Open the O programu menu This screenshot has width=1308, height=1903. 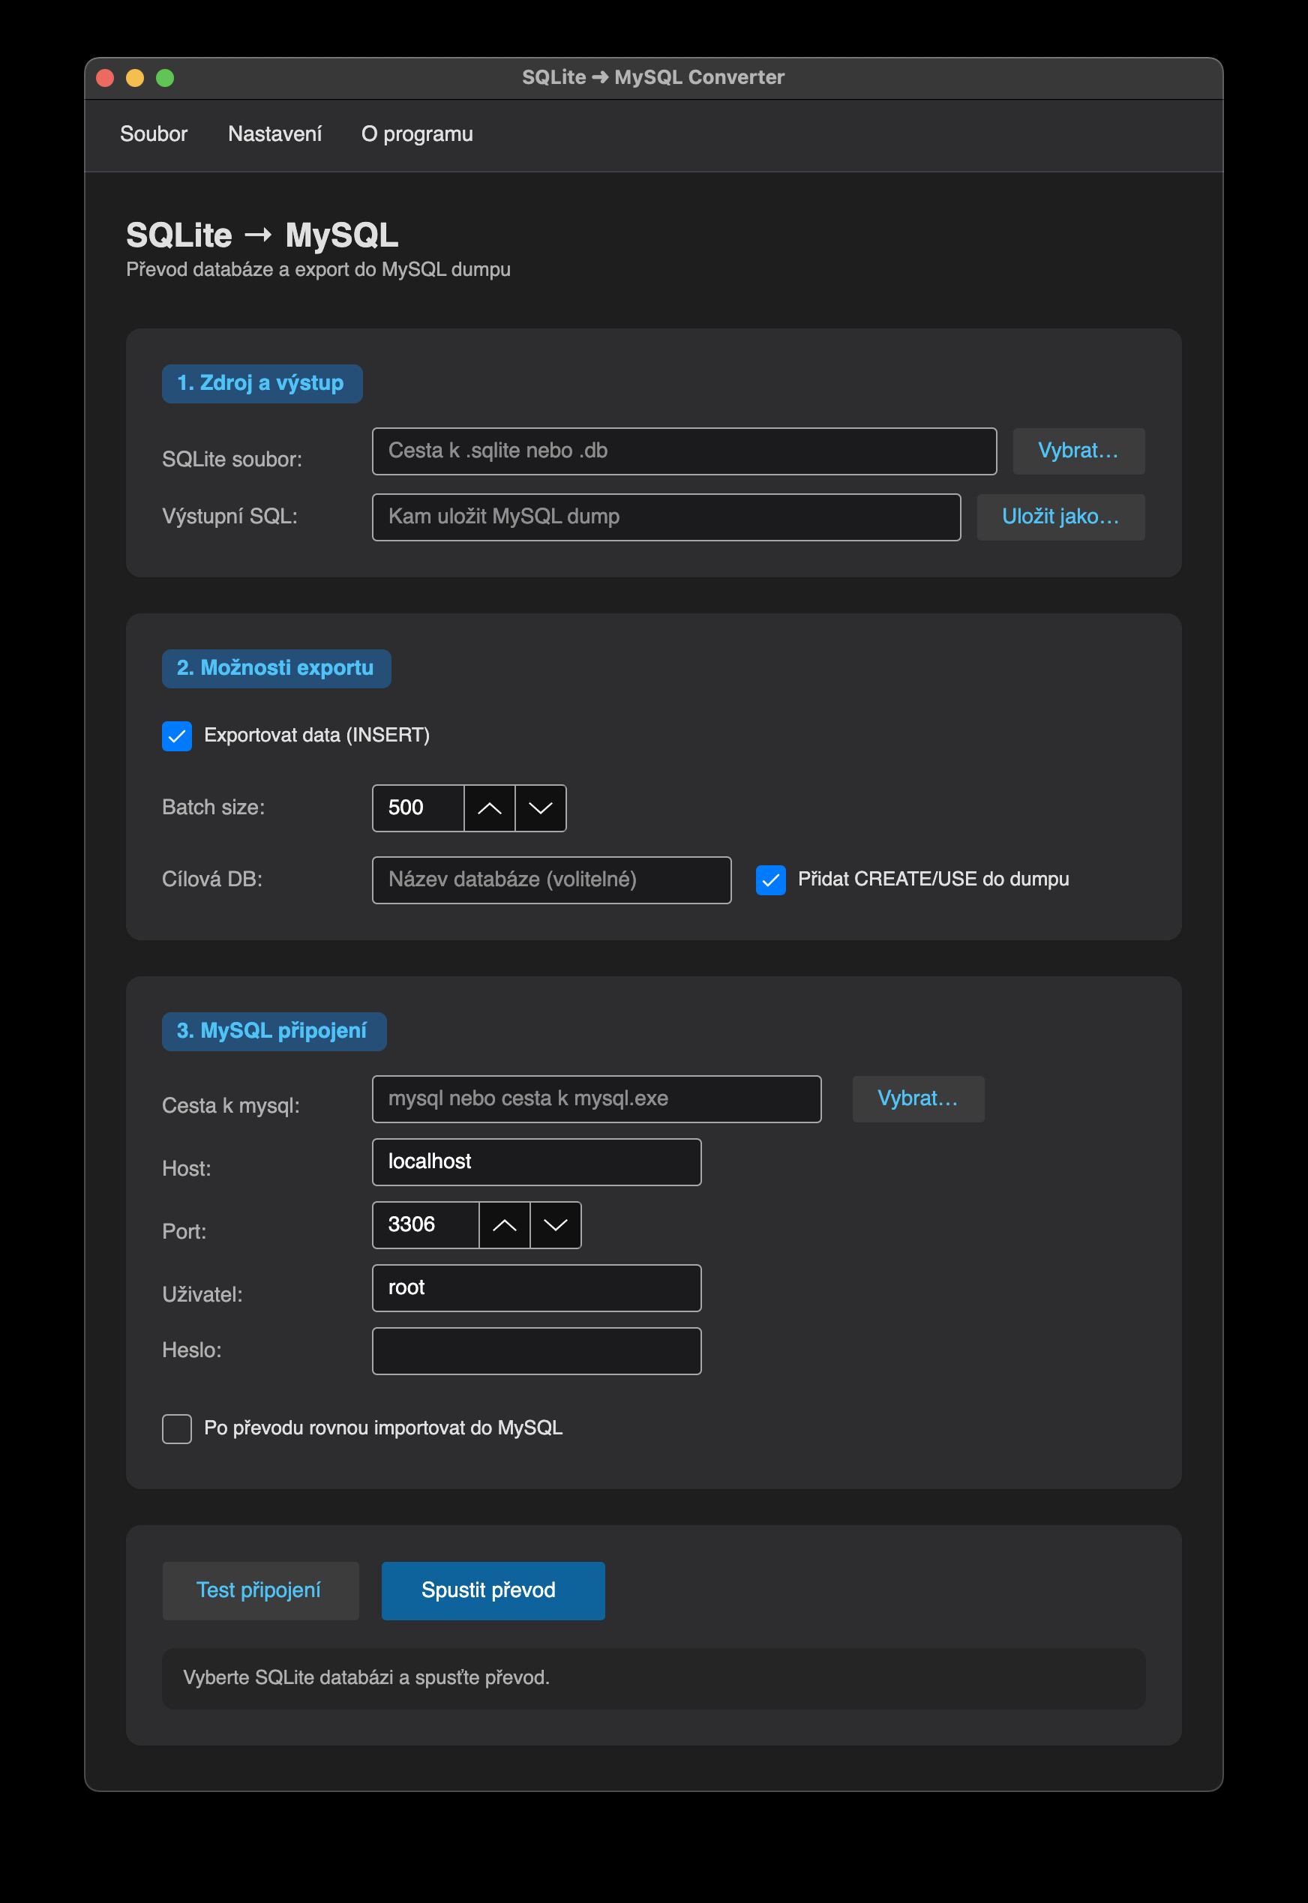coord(417,134)
